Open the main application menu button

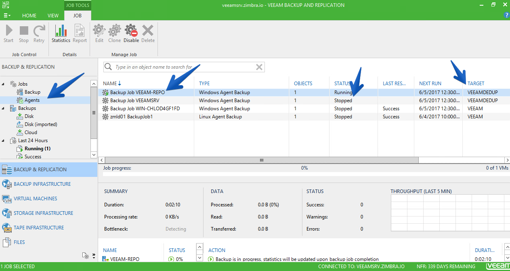pyautogui.click(x=7, y=15)
